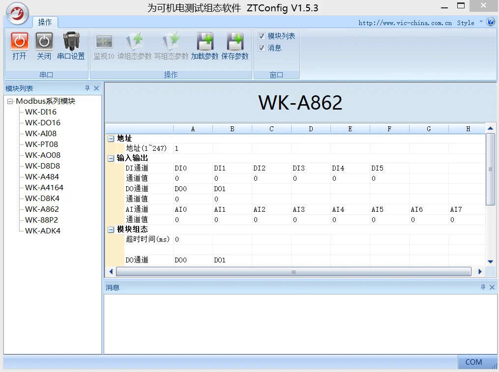This screenshot has height=372, width=499.
Task: Open 串口设置 serial port settings
Action: 71,46
